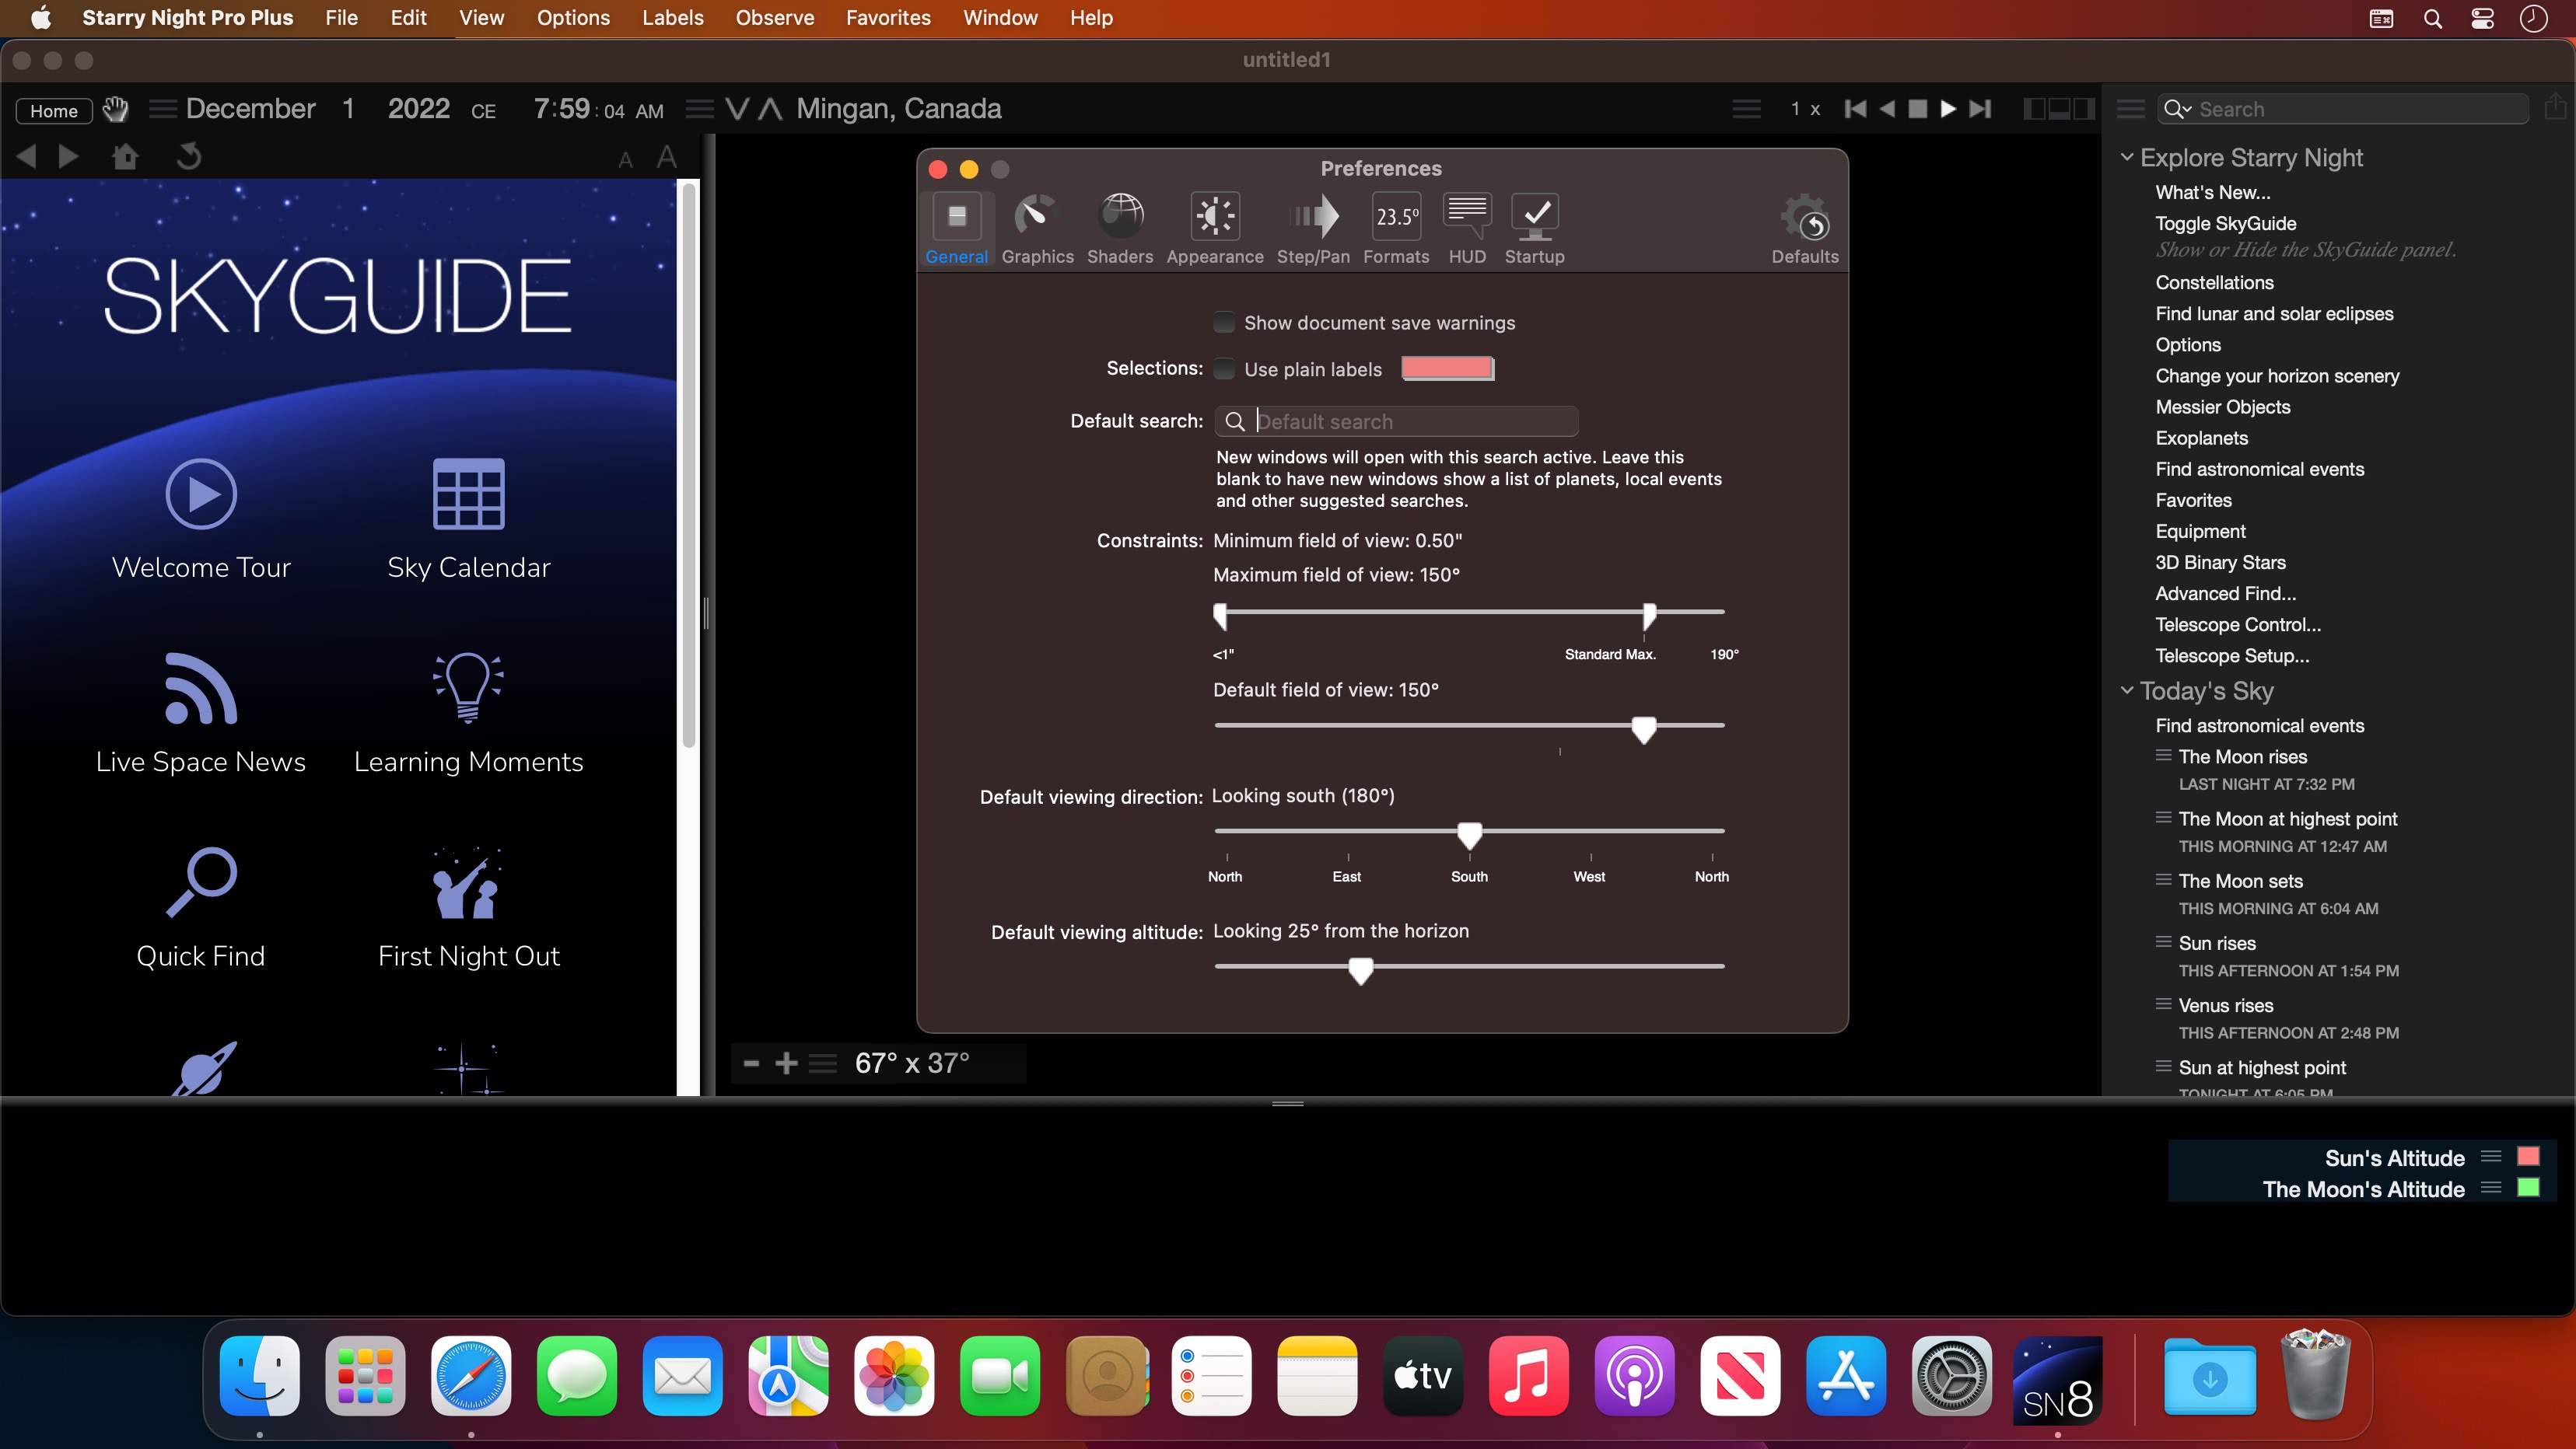Screen dimensions: 2576x1449
Task: Click the side pane Search field
Action: (x=2342, y=109)
